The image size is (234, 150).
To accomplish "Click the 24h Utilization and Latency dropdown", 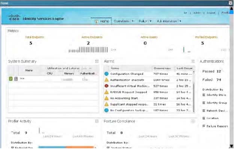I will pyautogui.click(x=86, y=68).
